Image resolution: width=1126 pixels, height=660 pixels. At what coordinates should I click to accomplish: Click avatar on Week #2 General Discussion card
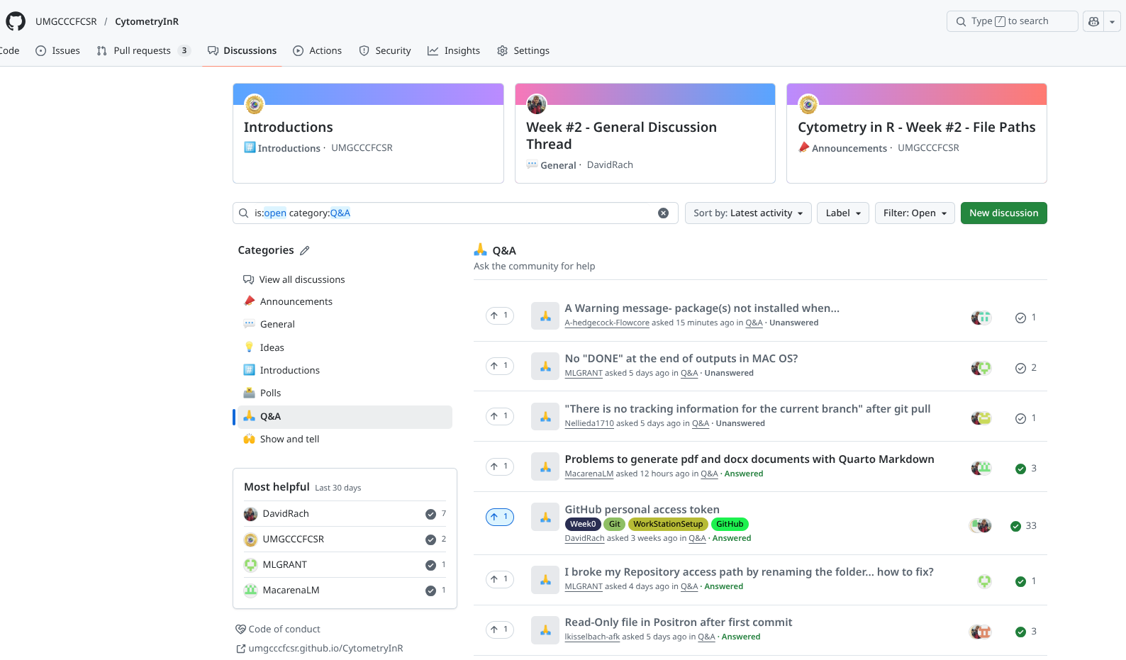(537, 104)
